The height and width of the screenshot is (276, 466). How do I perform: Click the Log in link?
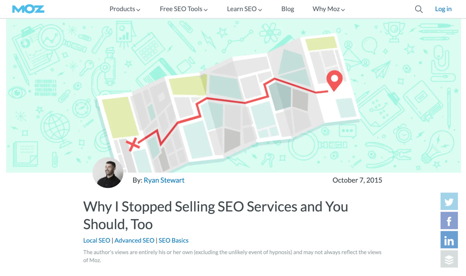tap(443, 9)
